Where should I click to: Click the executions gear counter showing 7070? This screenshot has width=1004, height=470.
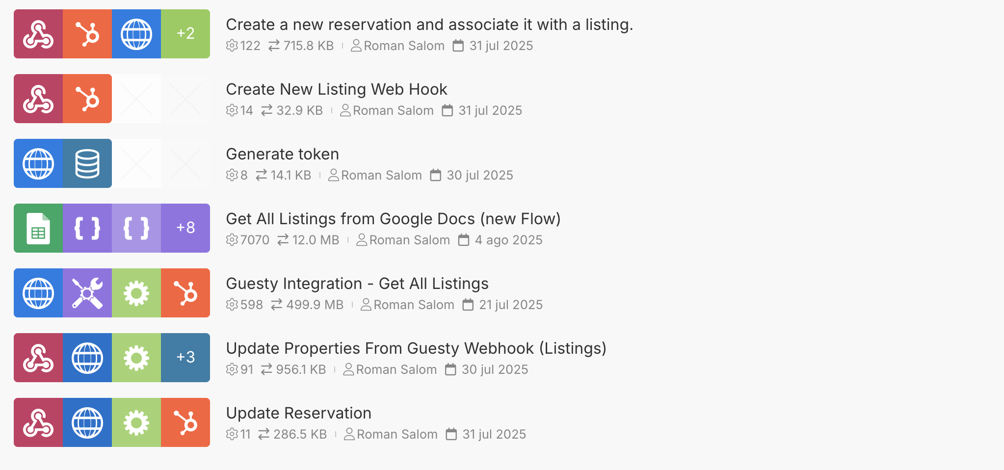click(247, 240)
